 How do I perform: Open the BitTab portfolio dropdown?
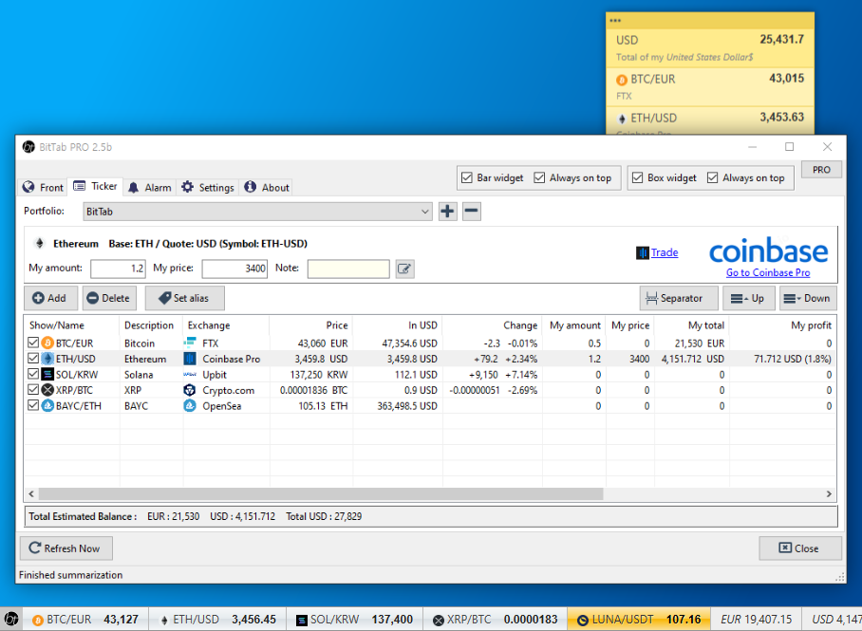coord(427,211)
